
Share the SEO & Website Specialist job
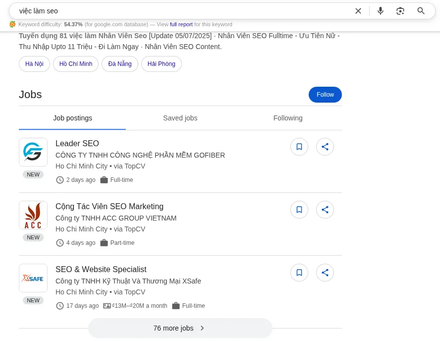tap(325, 273)
